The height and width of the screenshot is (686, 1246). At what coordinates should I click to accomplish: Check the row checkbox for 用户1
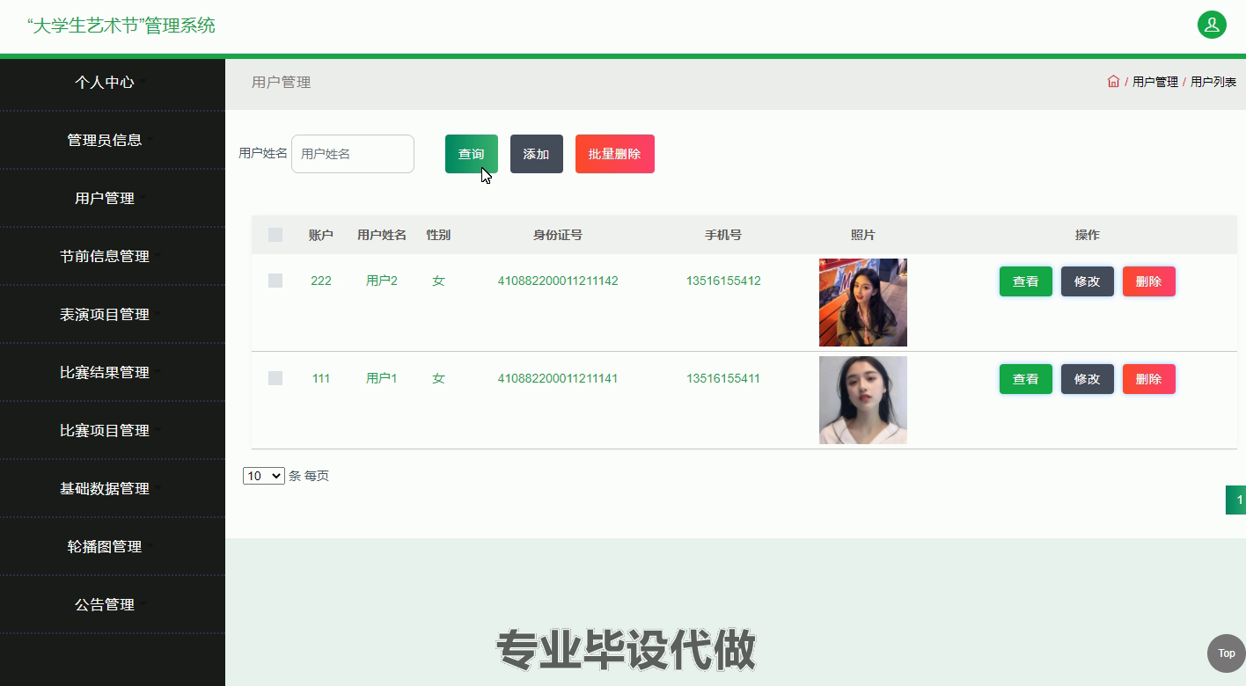(x=275, y=378)
